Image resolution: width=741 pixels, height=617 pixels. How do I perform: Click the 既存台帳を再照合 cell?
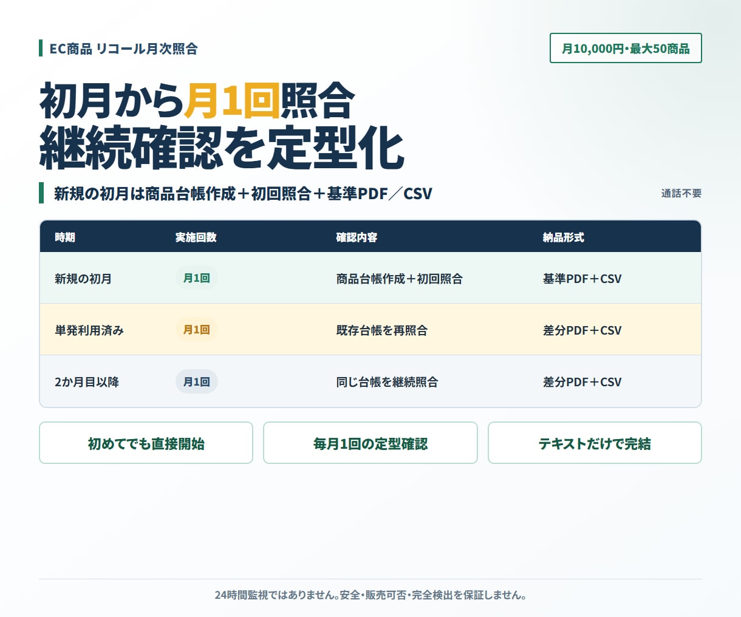[x=382, y=330]
